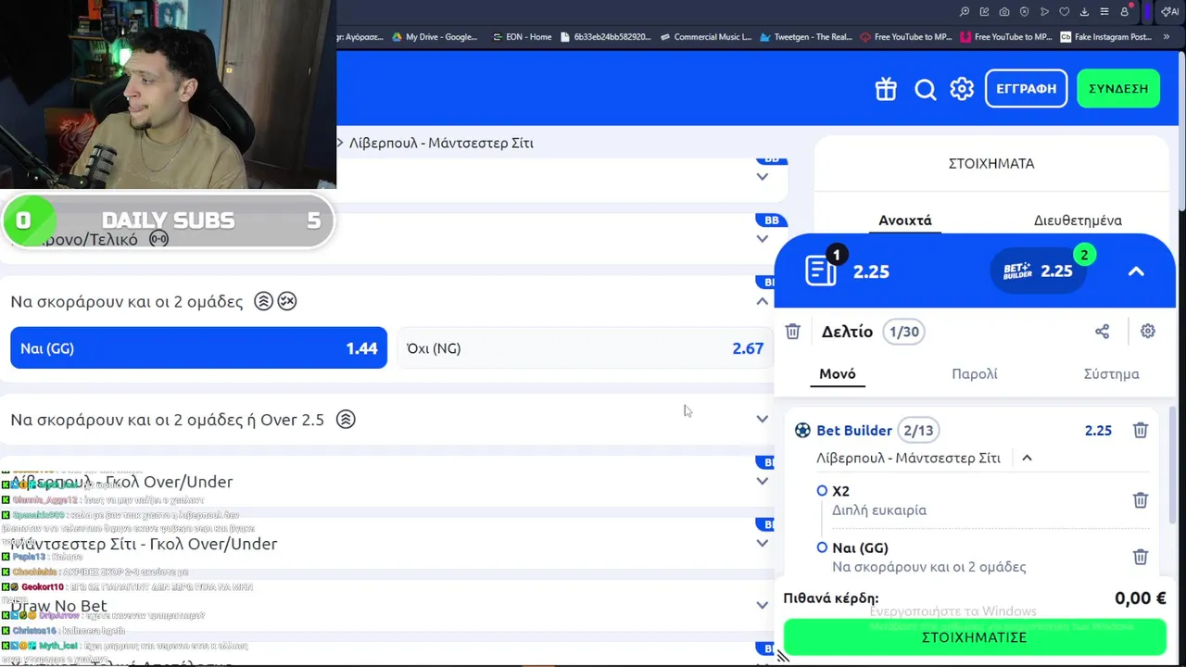Select the Όχι (NG) 2.67 odds
This screenshot has width=1186, height=667.
point(585,348)
